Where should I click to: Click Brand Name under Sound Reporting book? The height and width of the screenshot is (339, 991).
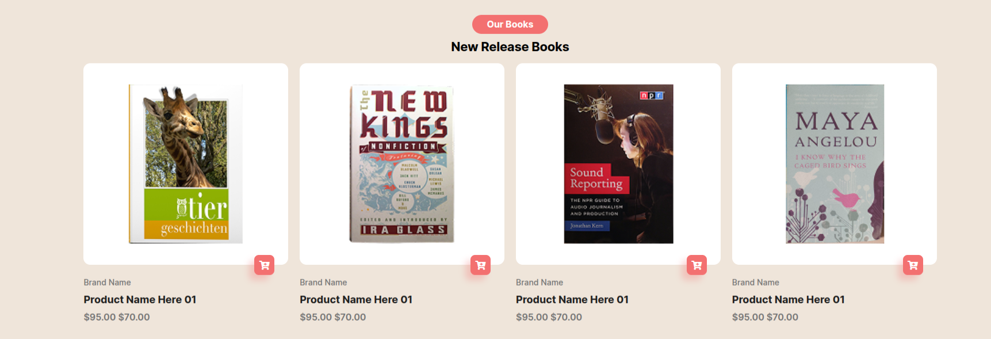[x=539, y=282]
